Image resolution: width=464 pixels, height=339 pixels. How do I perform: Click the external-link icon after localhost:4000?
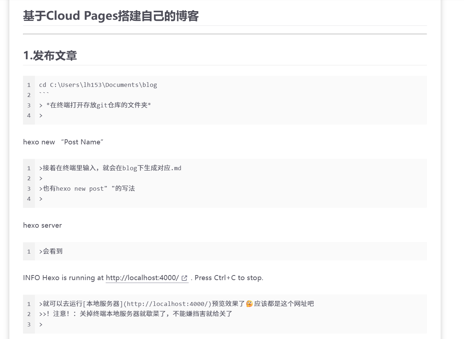[185, 278]
